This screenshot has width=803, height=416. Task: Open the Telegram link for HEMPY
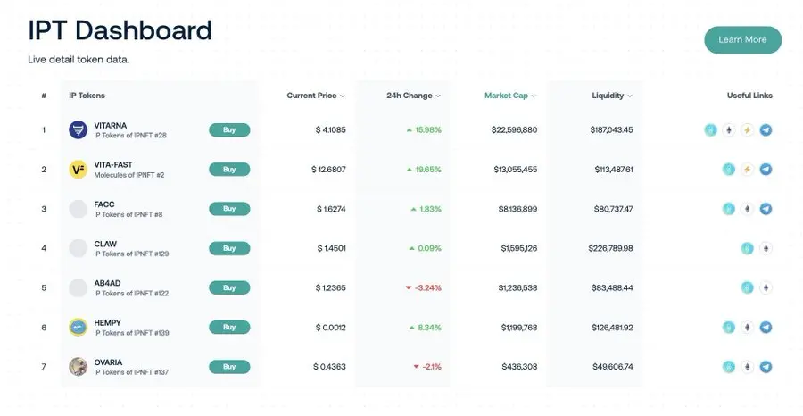(x=766, y=328)
